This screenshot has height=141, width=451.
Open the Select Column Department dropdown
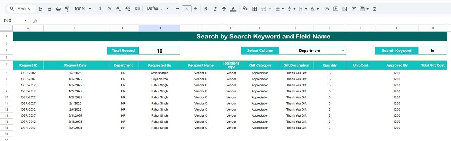[x=343, y=51]
